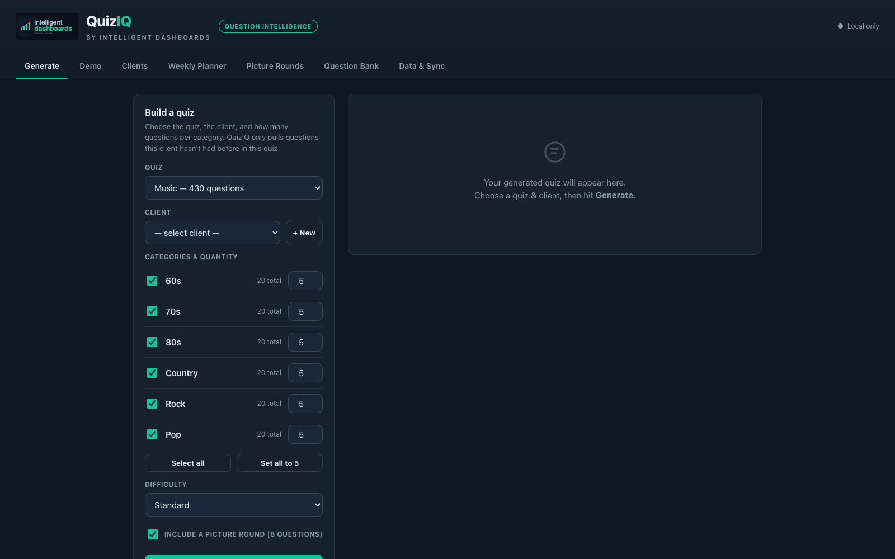895x559 pixels.
Task: Click the Local only status text
Action: pos(863,26)
